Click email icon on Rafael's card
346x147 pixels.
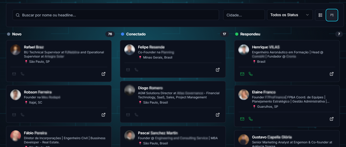14,74
